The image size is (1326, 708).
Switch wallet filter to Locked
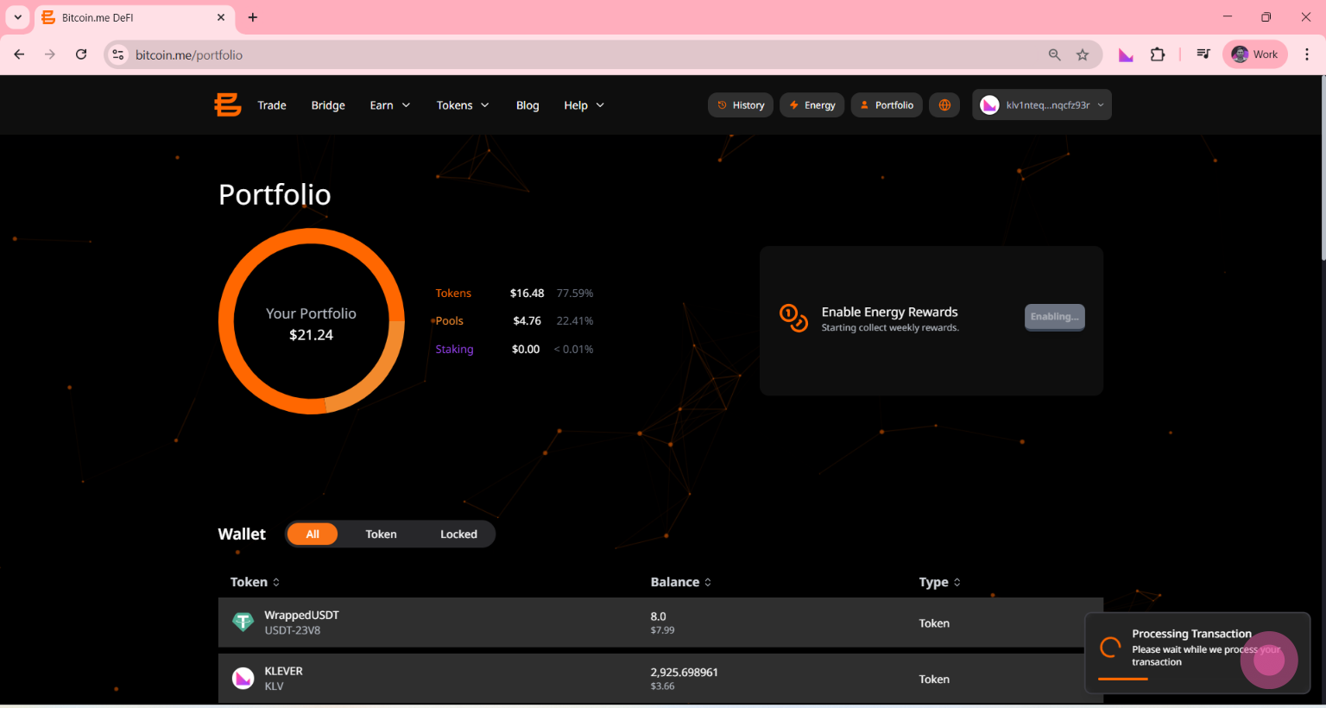tap(458, 534)
